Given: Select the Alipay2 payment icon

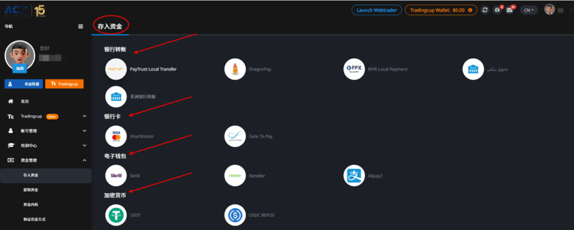Looking at the screenshot, I should (354, 176).
